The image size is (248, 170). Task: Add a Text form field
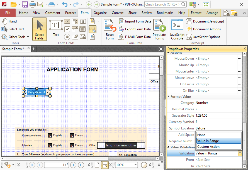click(x=56, y=28)
